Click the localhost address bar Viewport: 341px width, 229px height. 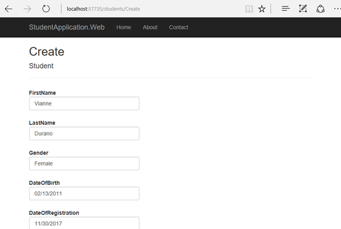coord(148,9)
